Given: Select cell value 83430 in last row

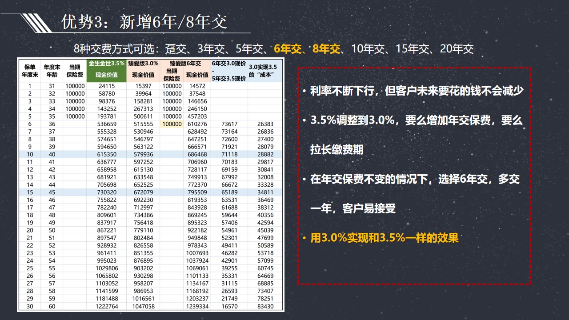Looking at the screenshot, I should click(x=265, y=306).
